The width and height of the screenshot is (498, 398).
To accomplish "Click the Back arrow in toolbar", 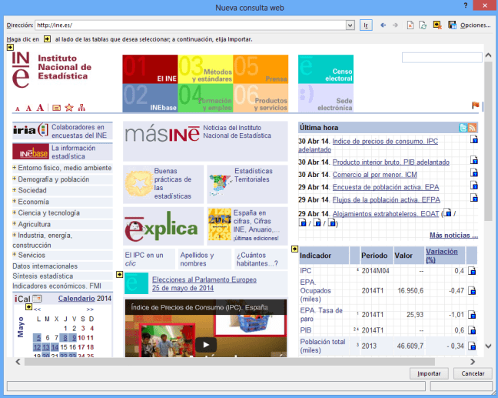I will click(x=383, y=25).
